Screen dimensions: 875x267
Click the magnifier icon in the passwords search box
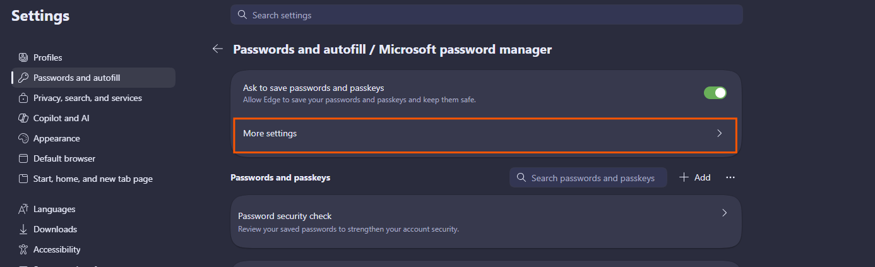(x=521, y=177)
